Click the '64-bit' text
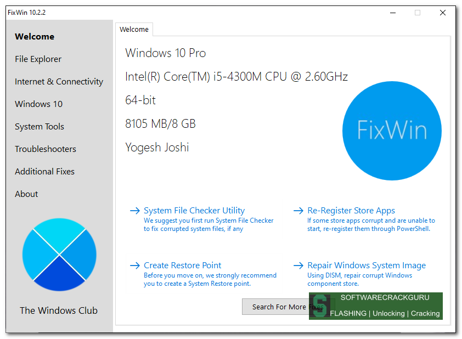 [140, 100]
